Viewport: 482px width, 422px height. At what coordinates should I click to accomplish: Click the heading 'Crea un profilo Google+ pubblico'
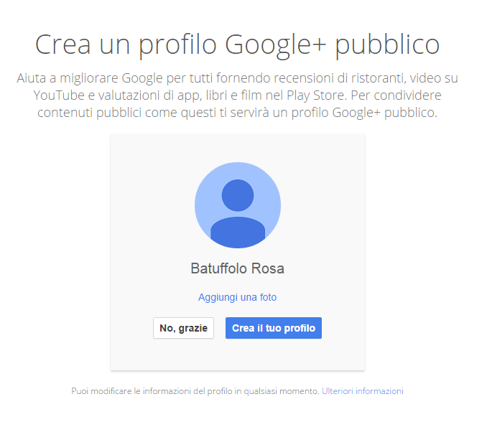click(237, 44)
